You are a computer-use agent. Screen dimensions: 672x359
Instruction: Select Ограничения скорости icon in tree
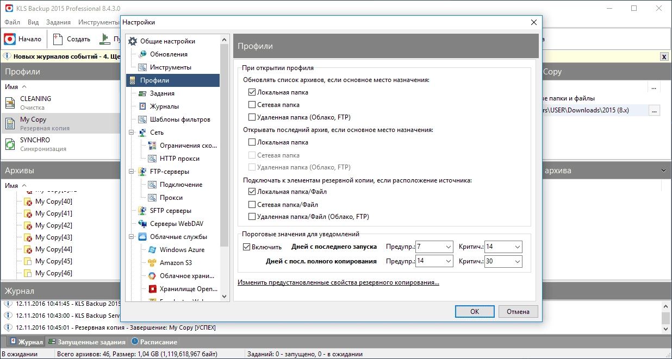[152, 146]
